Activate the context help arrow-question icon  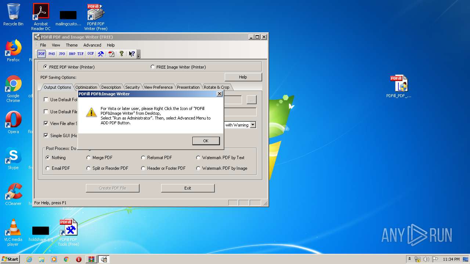(x=132, y=54)
